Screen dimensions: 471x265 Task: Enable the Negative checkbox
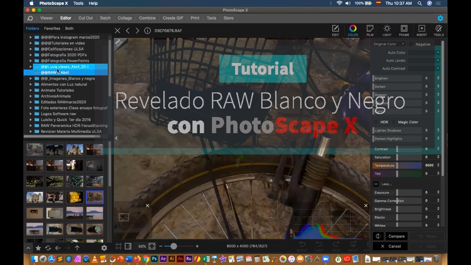coord(411,44)
